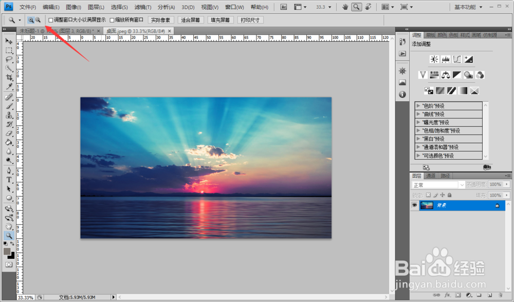This screenshot has height=302, width=514.
Task: Add a Brightness/Contrast adjustment
Action: (x=434, y=59)
